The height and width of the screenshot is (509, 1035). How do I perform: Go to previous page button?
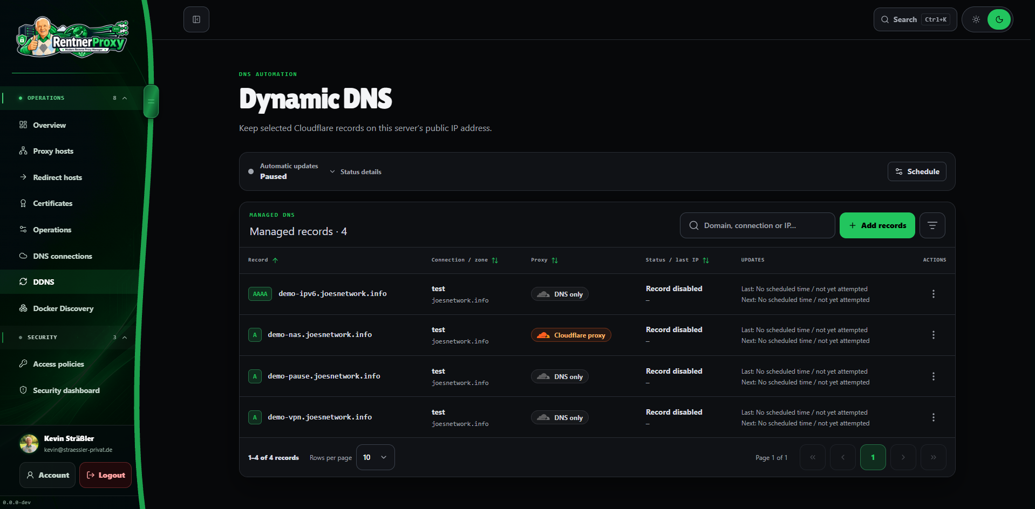coord(843,457)
